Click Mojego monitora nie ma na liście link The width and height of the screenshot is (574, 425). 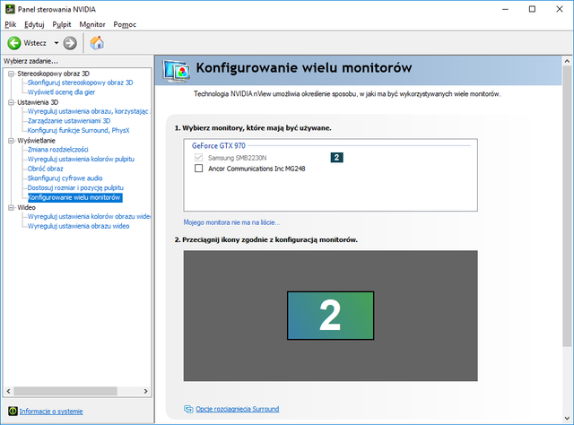[231, 222]
